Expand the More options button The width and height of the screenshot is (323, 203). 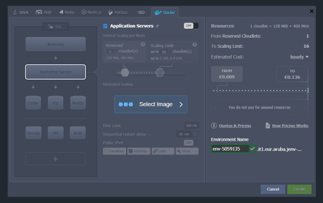pyautogui.click(x=187, y=151)
